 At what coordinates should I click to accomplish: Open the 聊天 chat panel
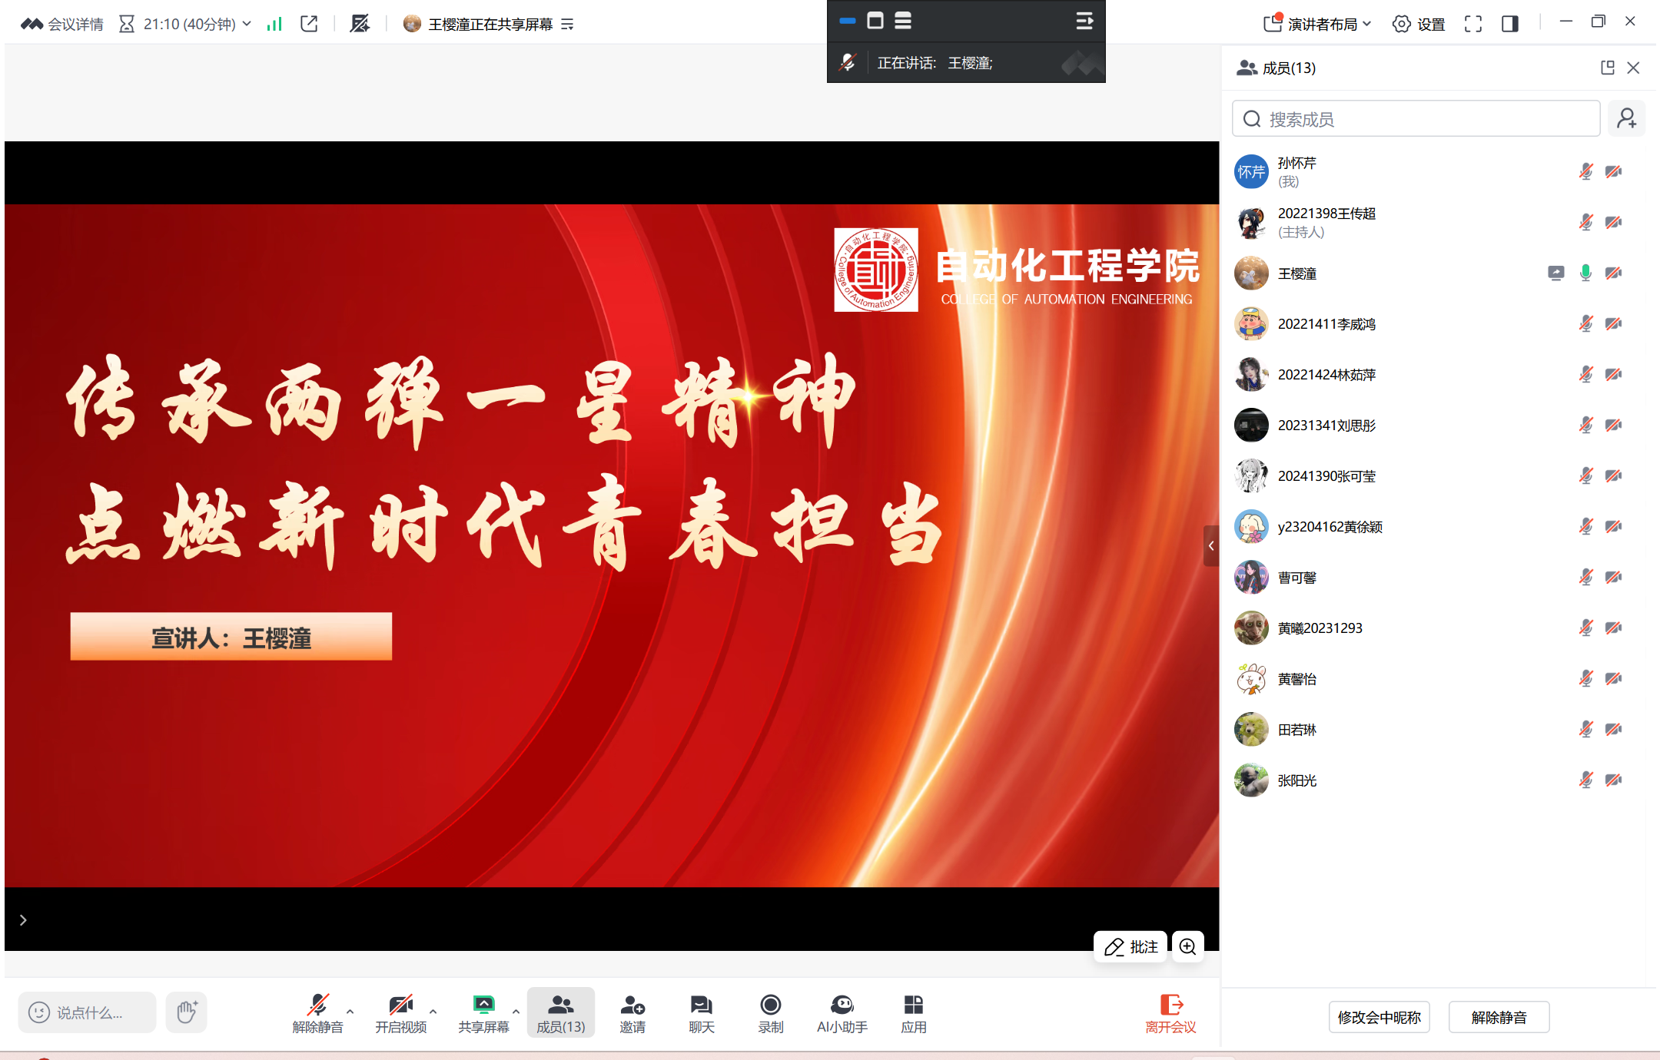tap(701, 1012)
